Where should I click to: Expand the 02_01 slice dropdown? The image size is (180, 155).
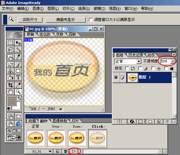point(50,151)
